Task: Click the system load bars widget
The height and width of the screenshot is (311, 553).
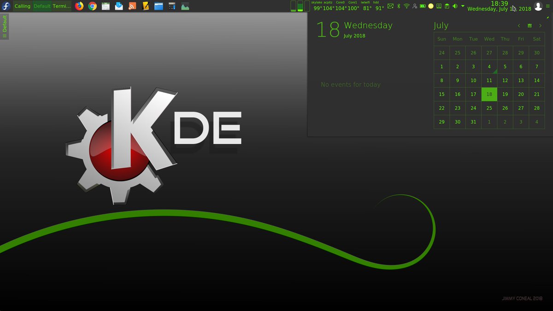Action: [x=300, y=6]
